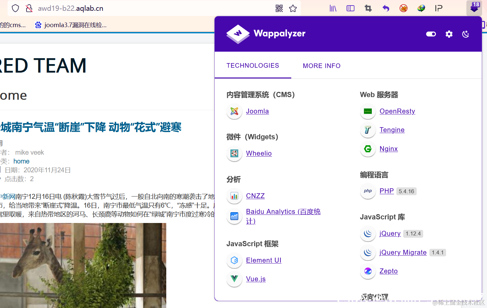Open the Joomla CMS link
This screenshot has height=308, width=487.
coord(257,111)
